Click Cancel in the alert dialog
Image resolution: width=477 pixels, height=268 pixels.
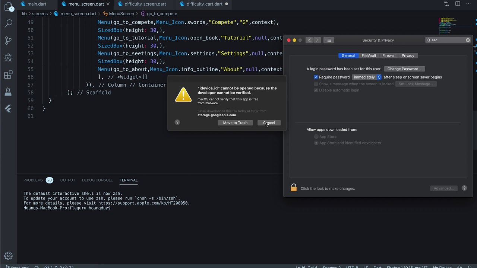(269, 122)
